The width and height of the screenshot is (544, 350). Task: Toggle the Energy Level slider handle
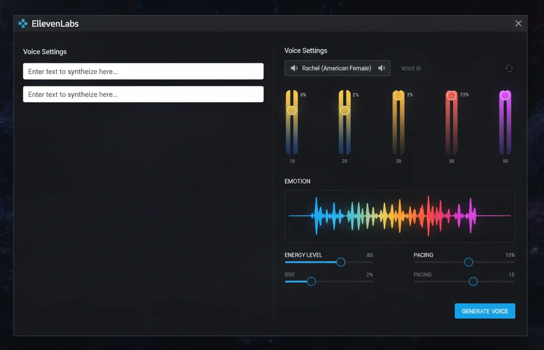coord(340,262)
